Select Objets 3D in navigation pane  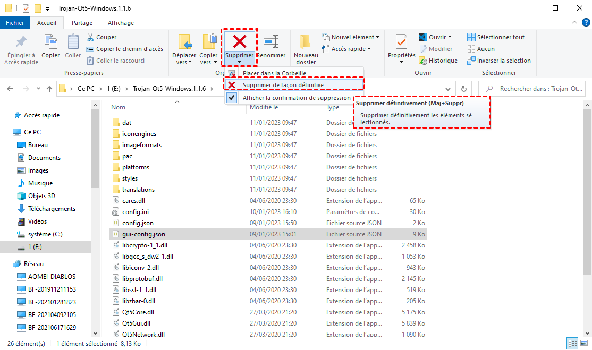click(41, 196)
